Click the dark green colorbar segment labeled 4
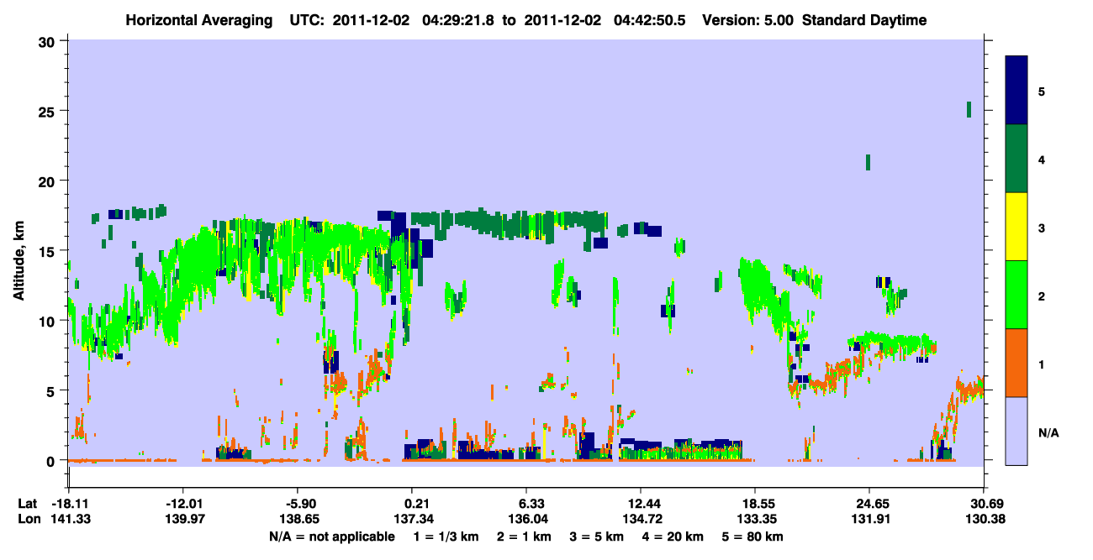 [1016, 159]
